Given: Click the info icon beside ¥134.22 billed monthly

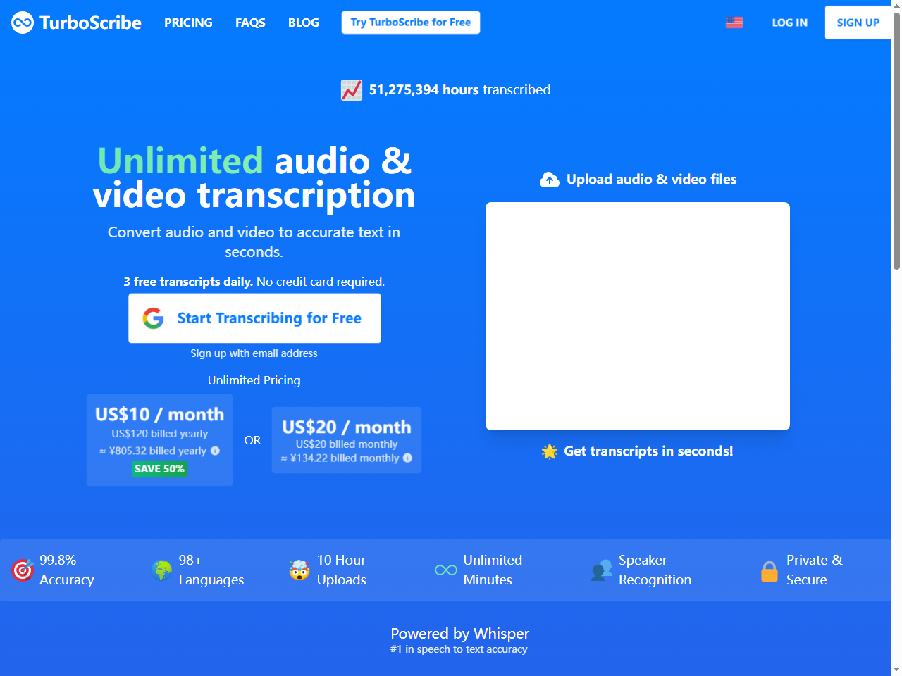Looking at the screenshot, I should pos(407,458).
